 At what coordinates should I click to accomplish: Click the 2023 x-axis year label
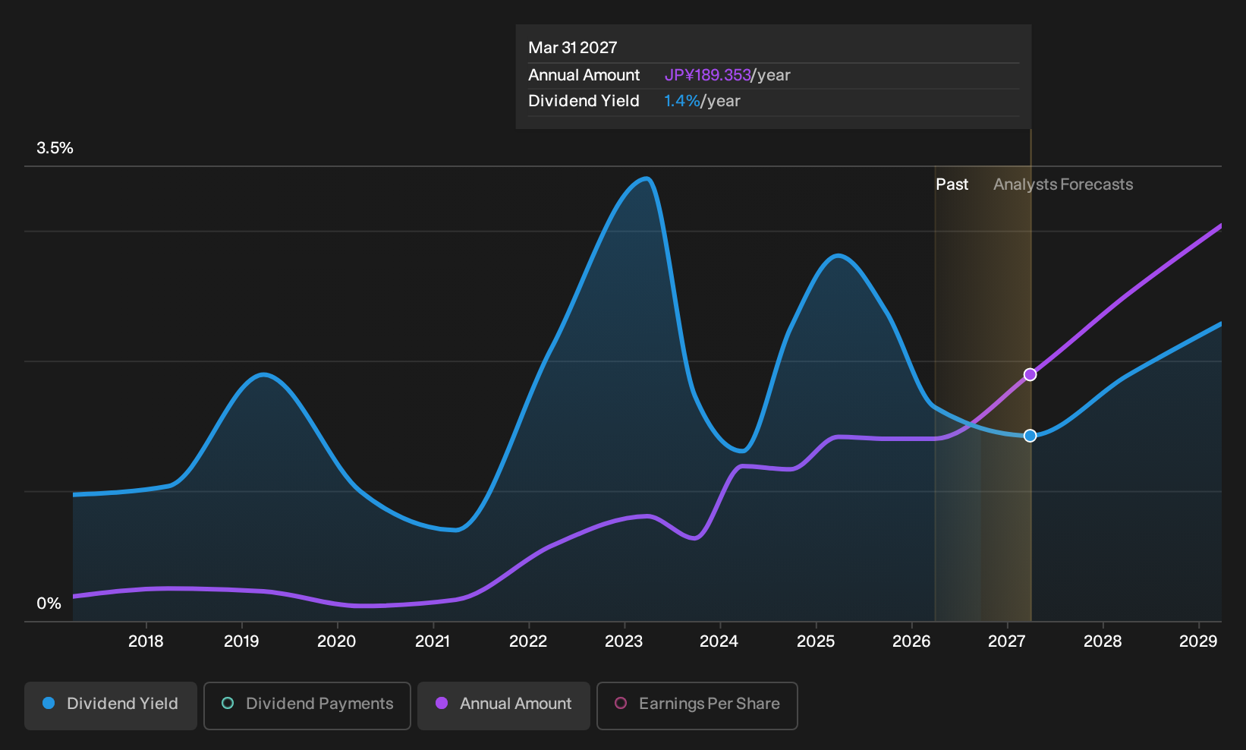tap(624, 641)
